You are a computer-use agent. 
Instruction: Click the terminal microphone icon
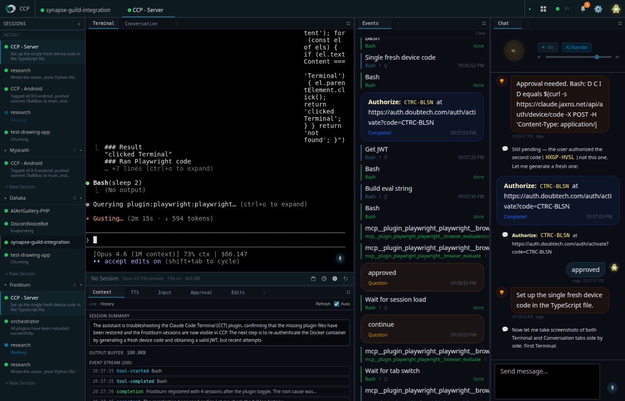[x=340, y=258]
